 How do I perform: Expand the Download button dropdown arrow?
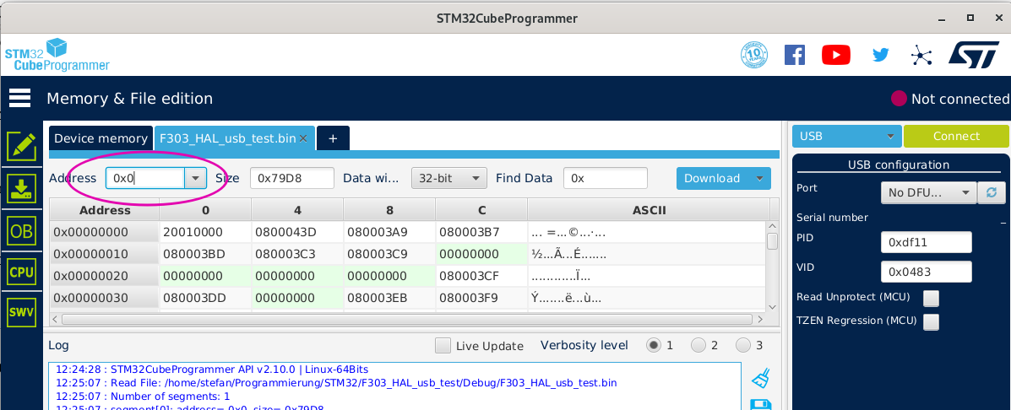pos(759,178)
